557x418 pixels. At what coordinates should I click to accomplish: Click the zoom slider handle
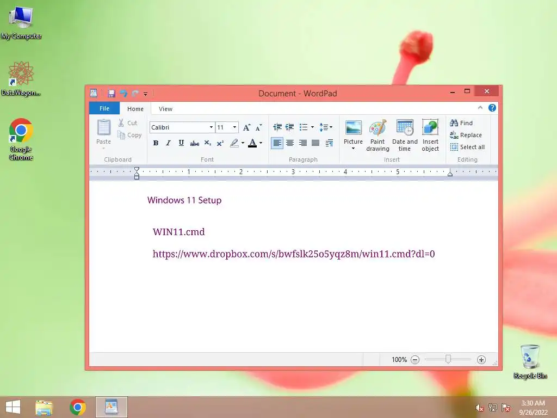pyautogui.click(x=448, y=359)
